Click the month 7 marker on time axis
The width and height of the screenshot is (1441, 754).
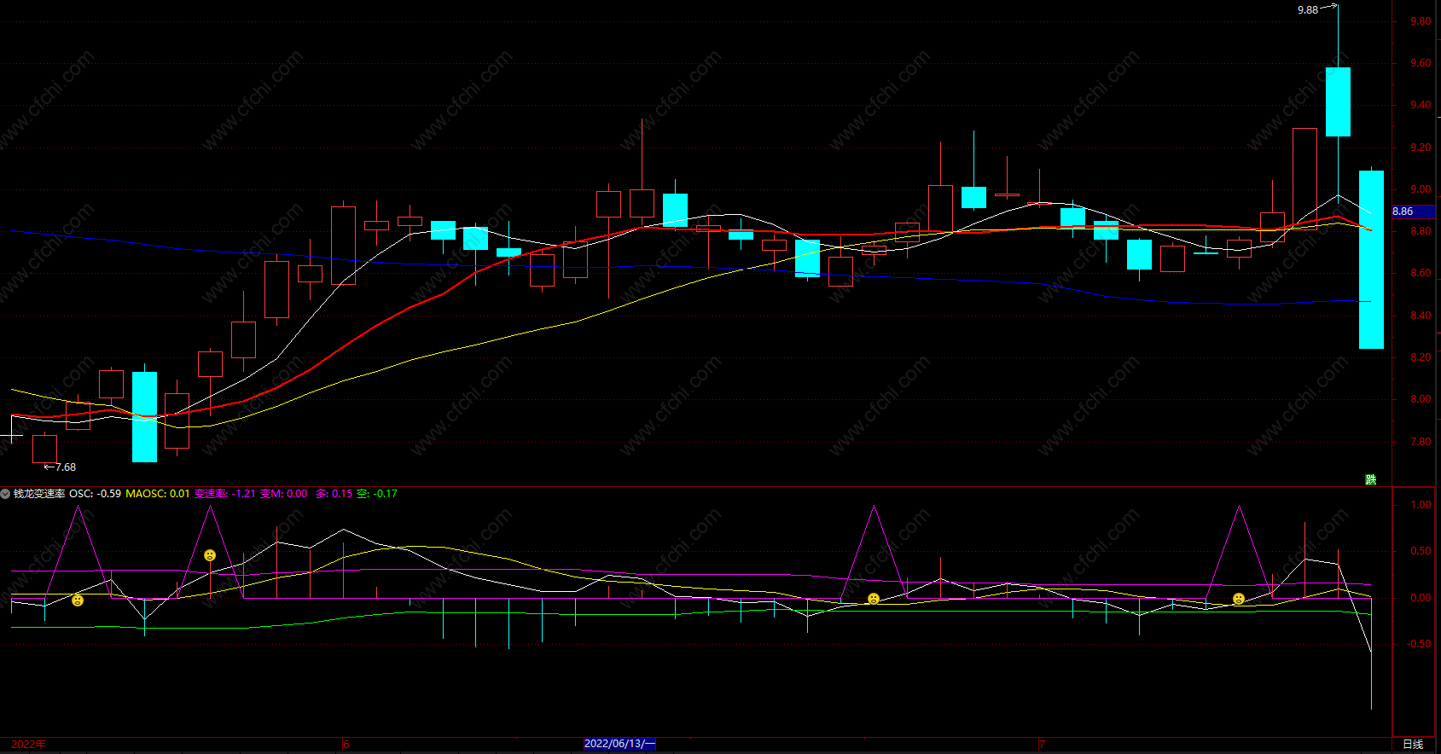pos(1043,745)
